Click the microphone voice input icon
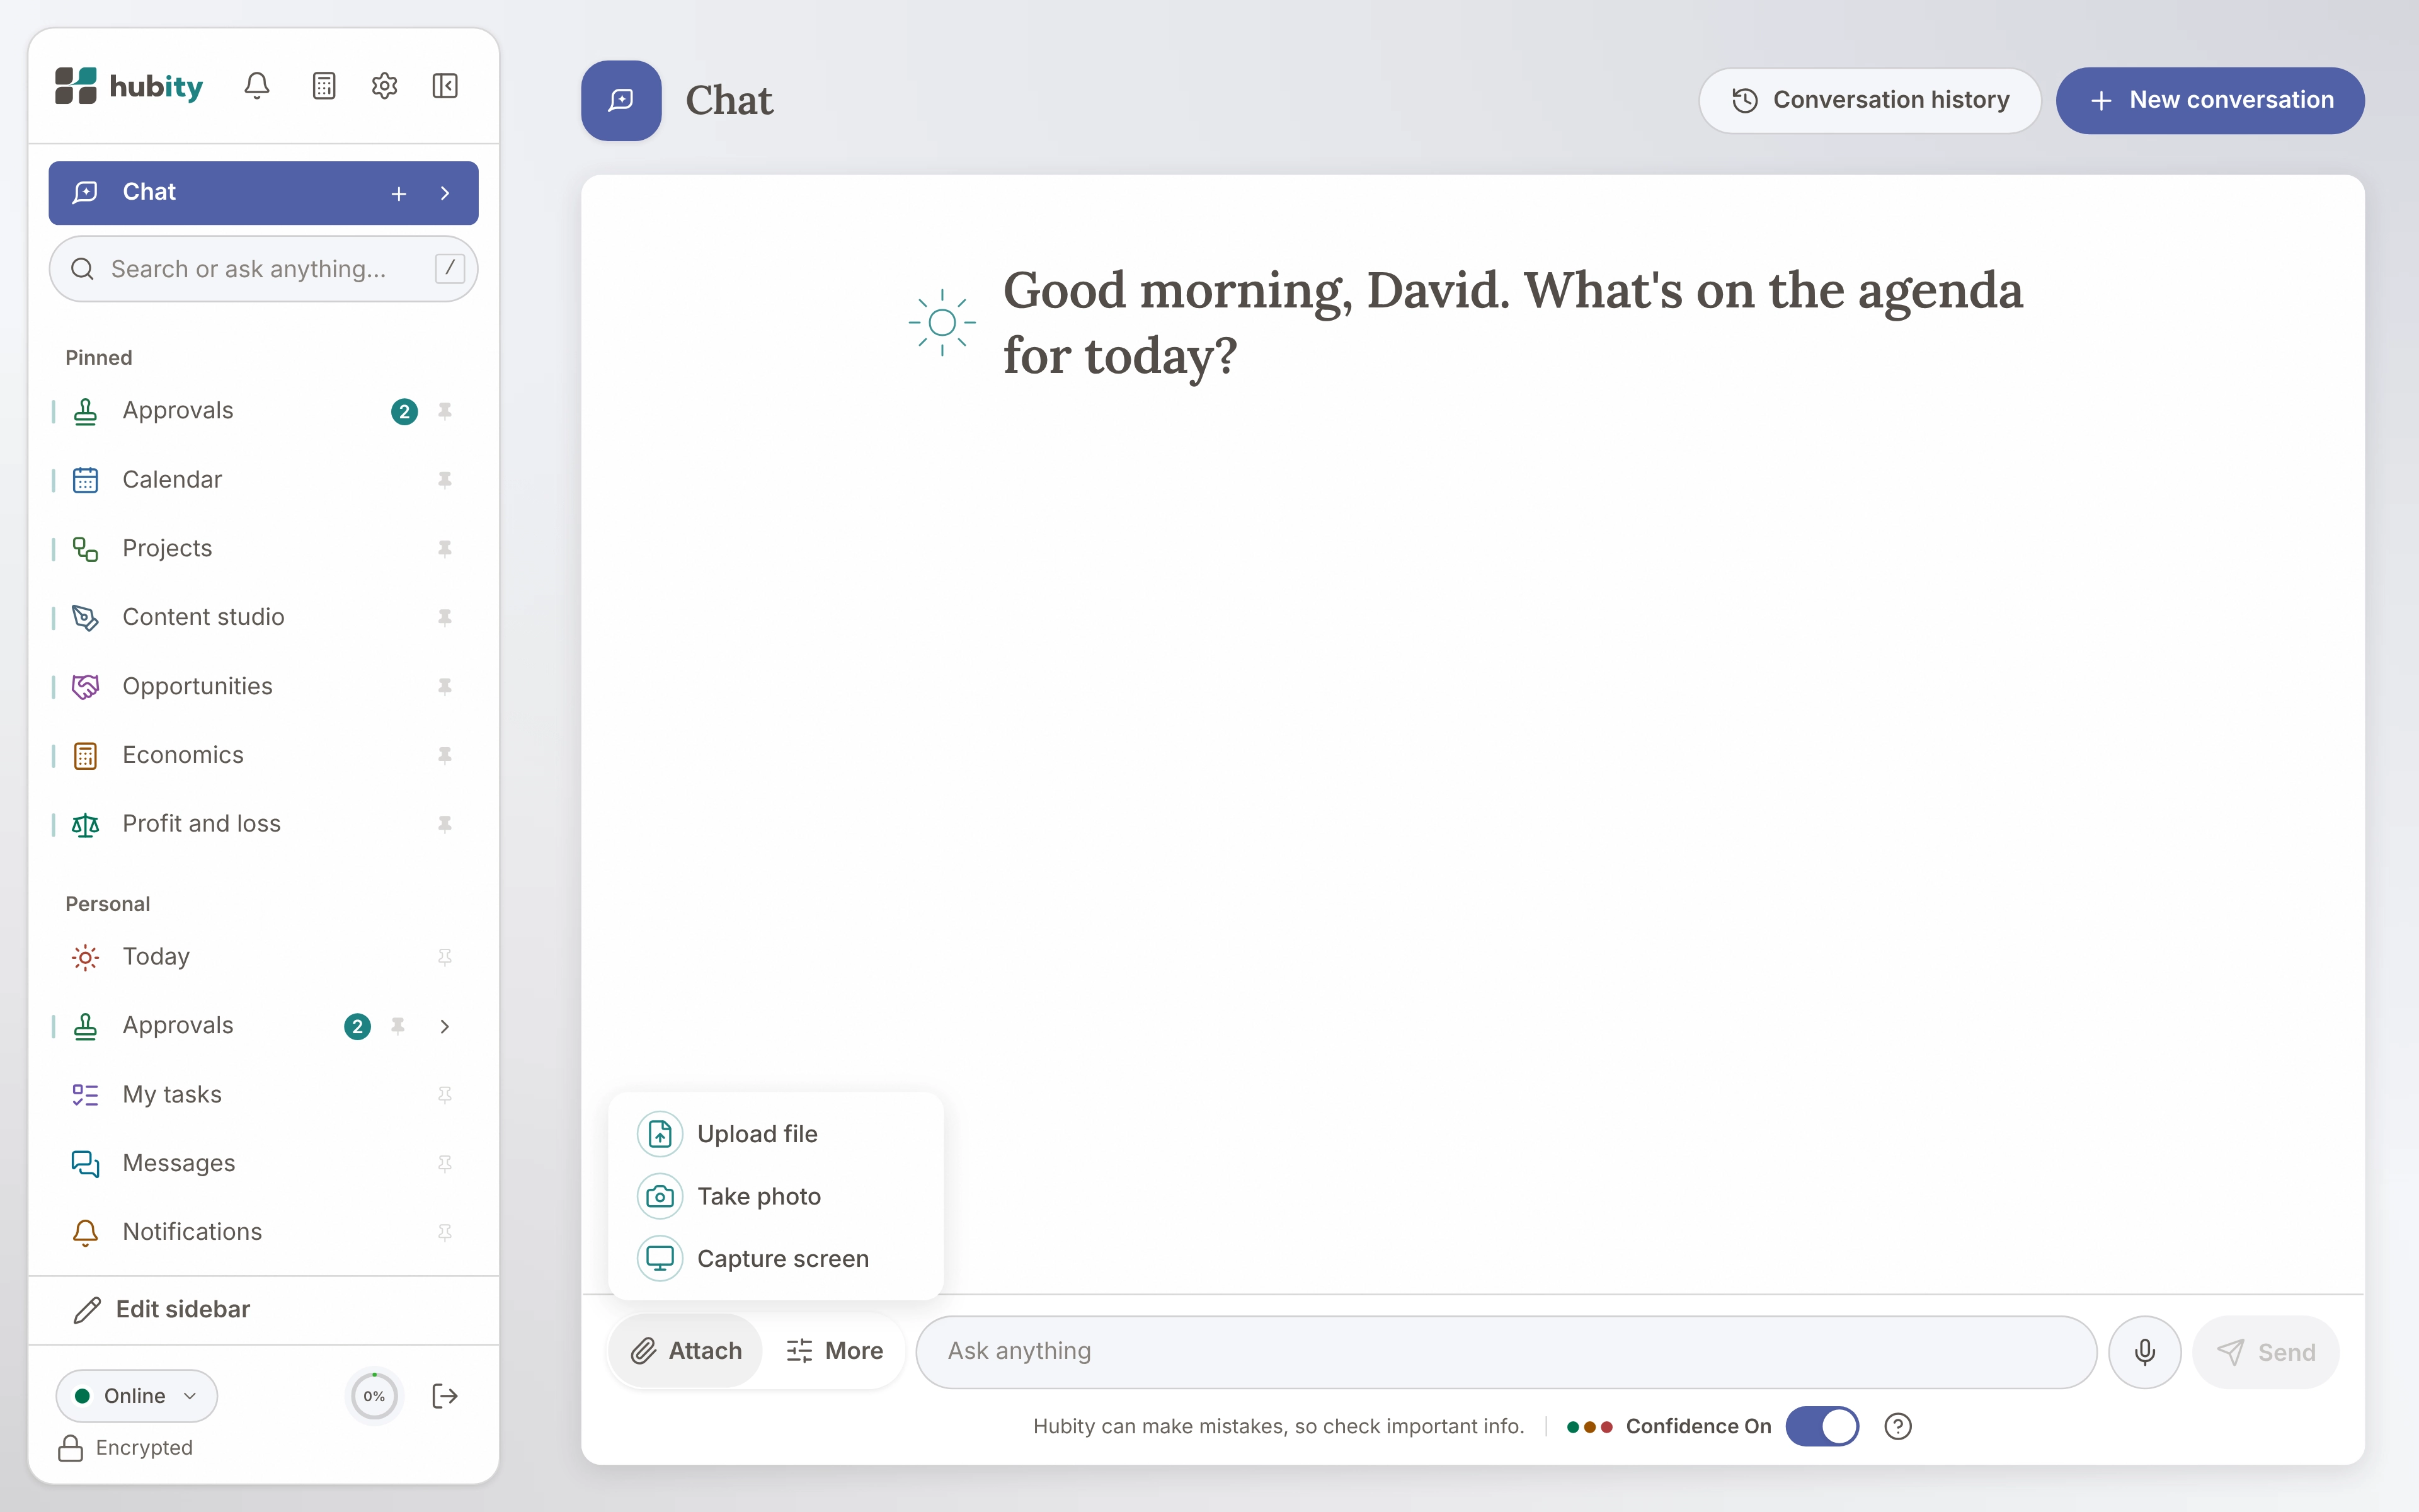The width and height of the screenshot is (2419, 1512). tap(2144, 1352)
